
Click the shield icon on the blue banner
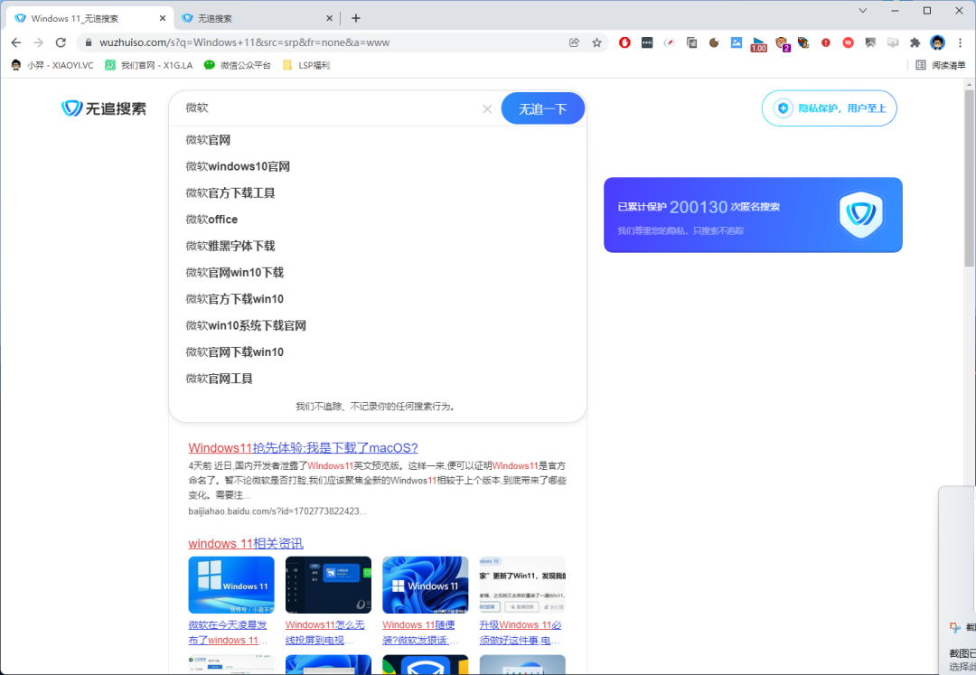[861, 215]
